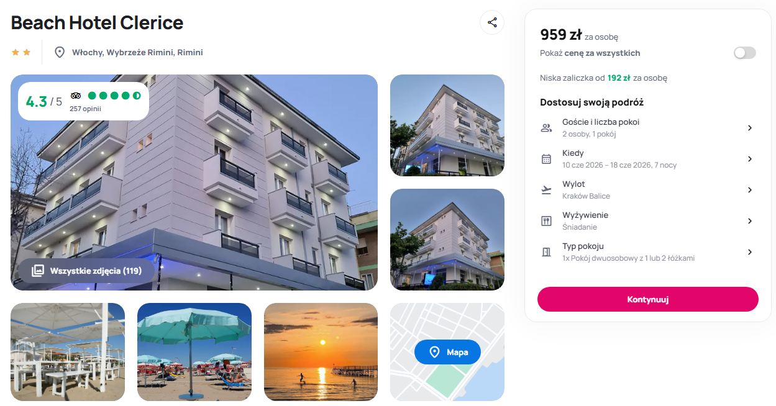Click the share icon next to hotel title
Image resolution: width=776 pixels, height=406 pixels.
(x=492, y=22)
